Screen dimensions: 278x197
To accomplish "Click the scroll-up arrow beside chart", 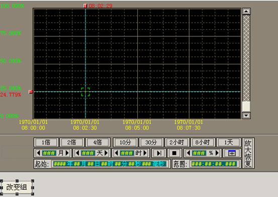I will 246,12.
